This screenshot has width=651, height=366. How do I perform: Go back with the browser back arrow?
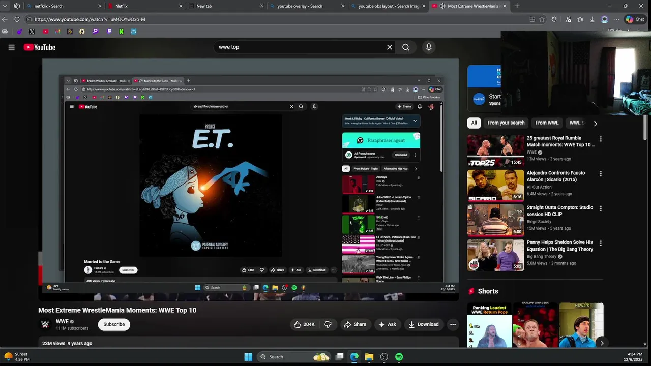coord(5,19)
